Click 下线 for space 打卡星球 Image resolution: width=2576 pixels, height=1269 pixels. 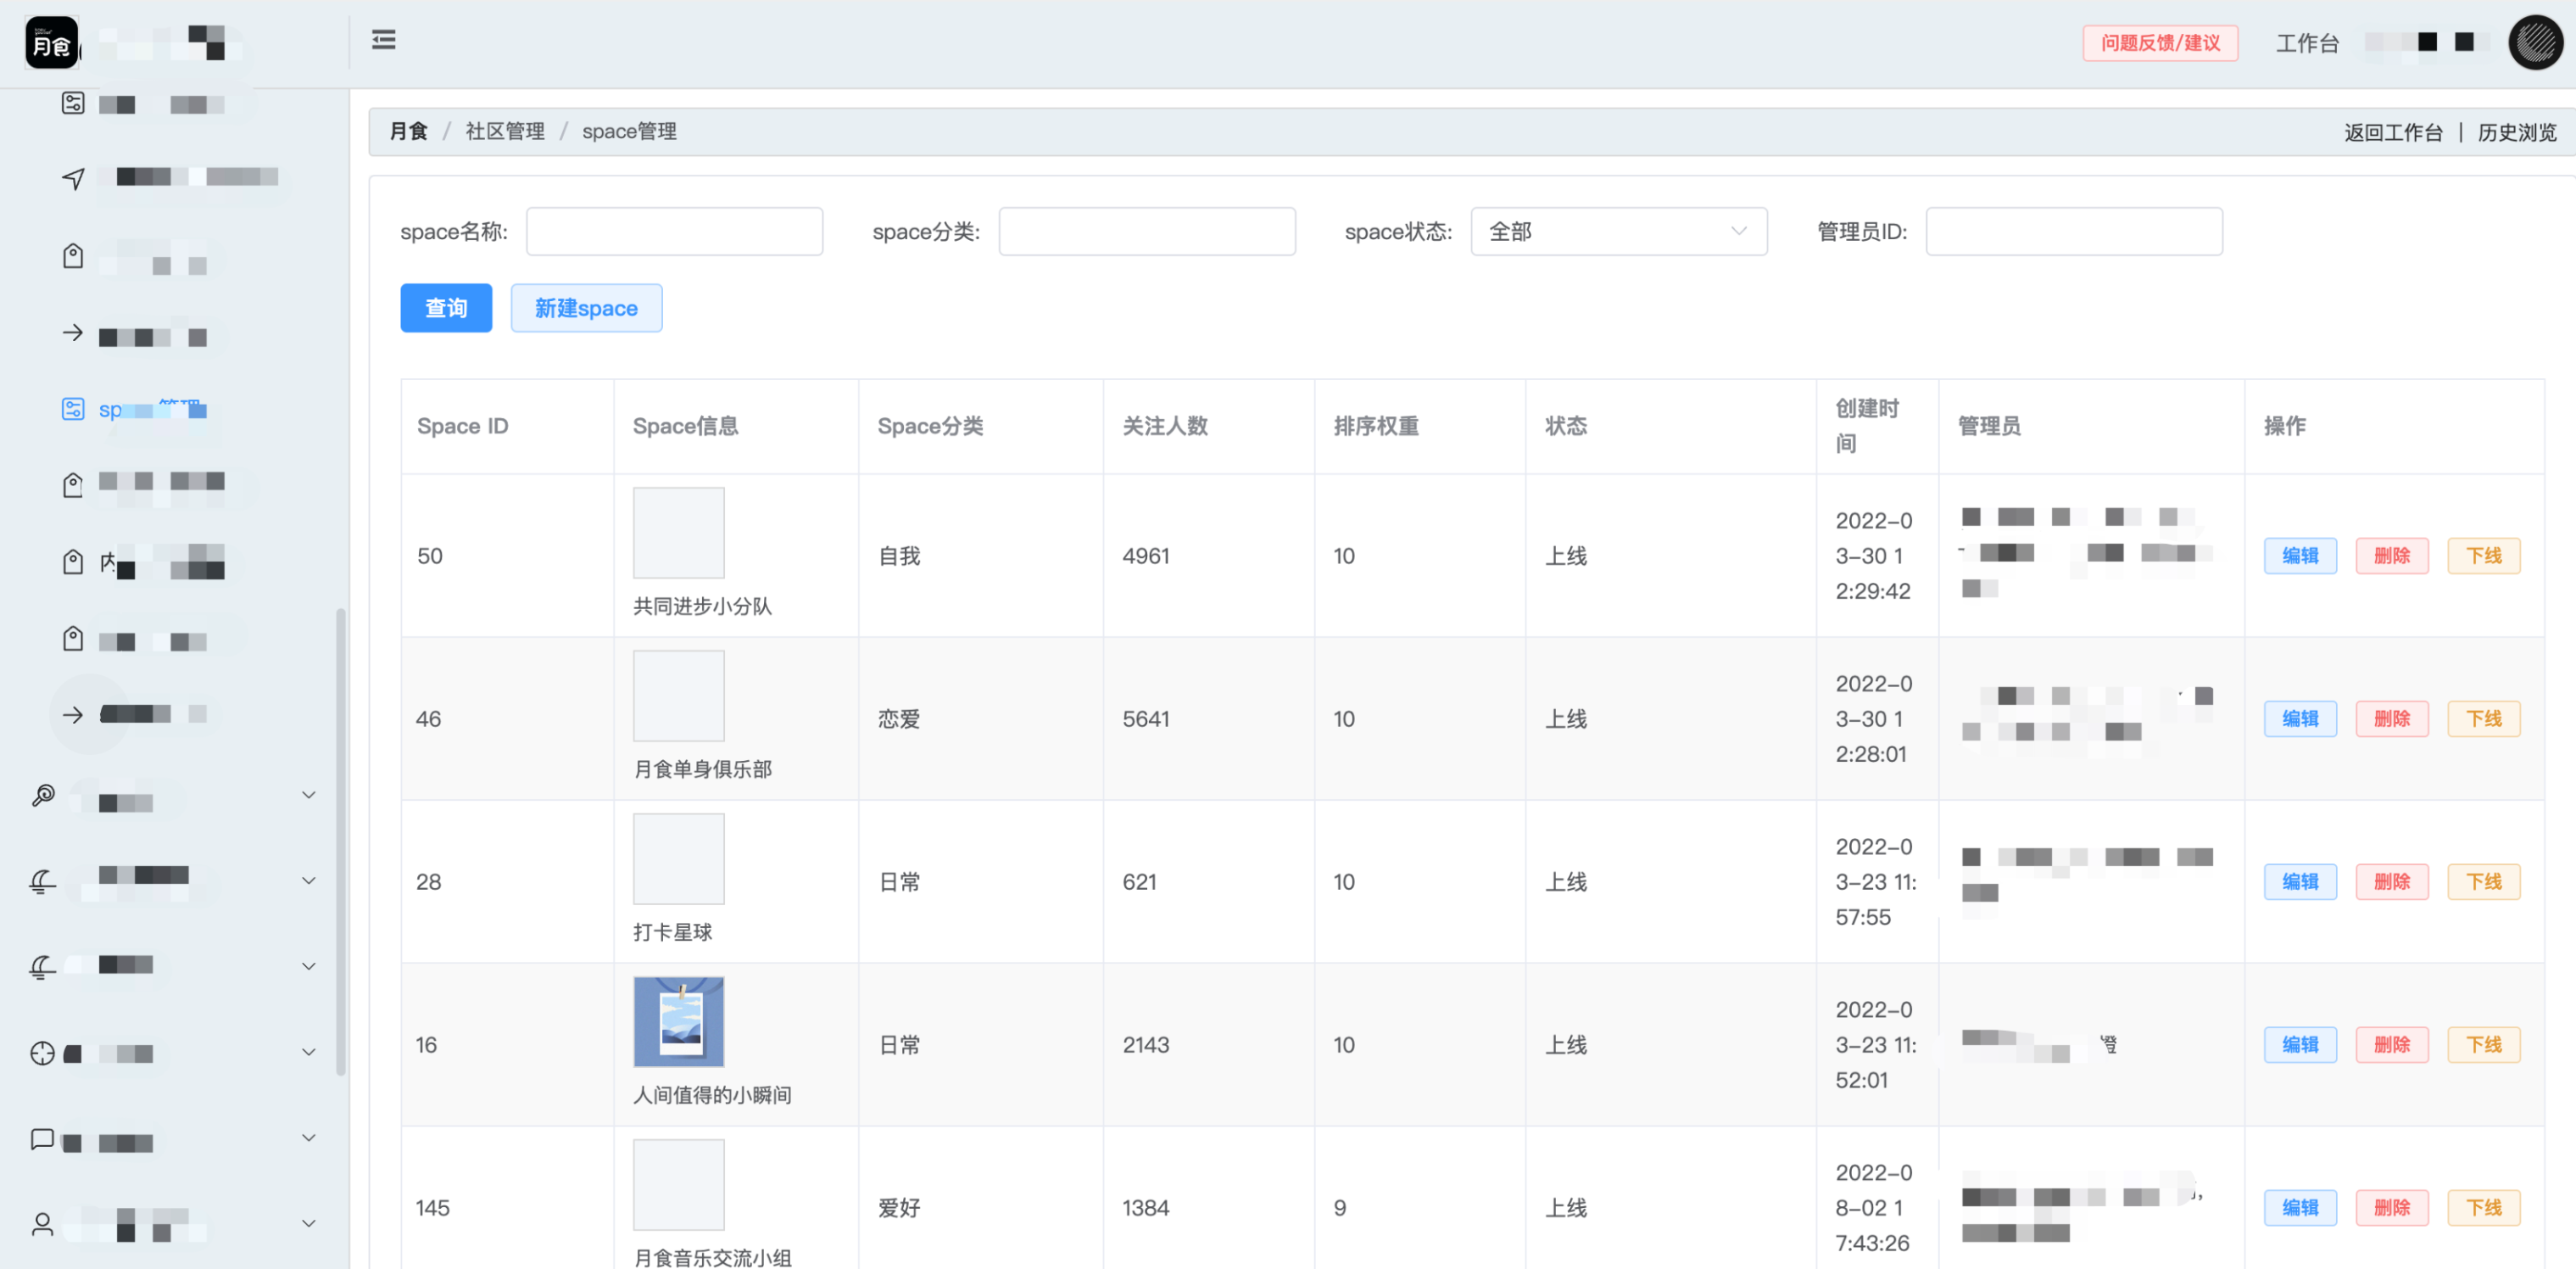click(2484, 883)
